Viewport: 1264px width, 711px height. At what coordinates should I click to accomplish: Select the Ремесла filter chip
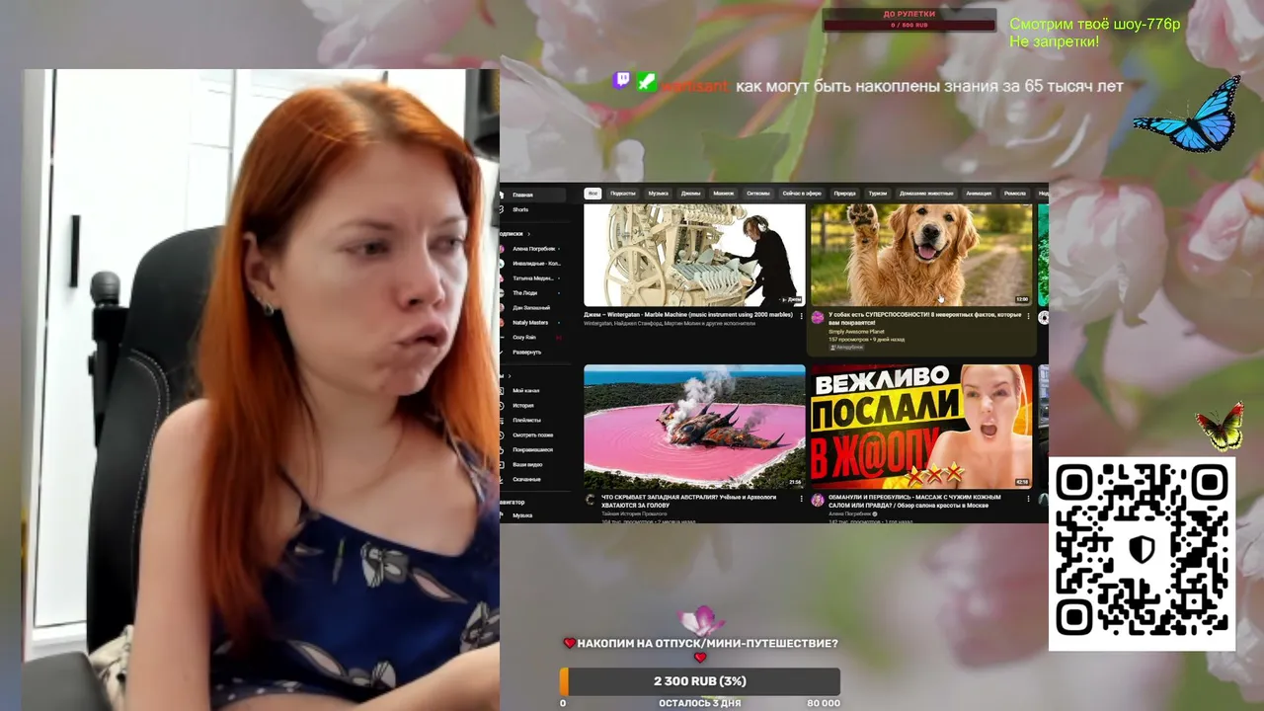(x=1015, y=194)
